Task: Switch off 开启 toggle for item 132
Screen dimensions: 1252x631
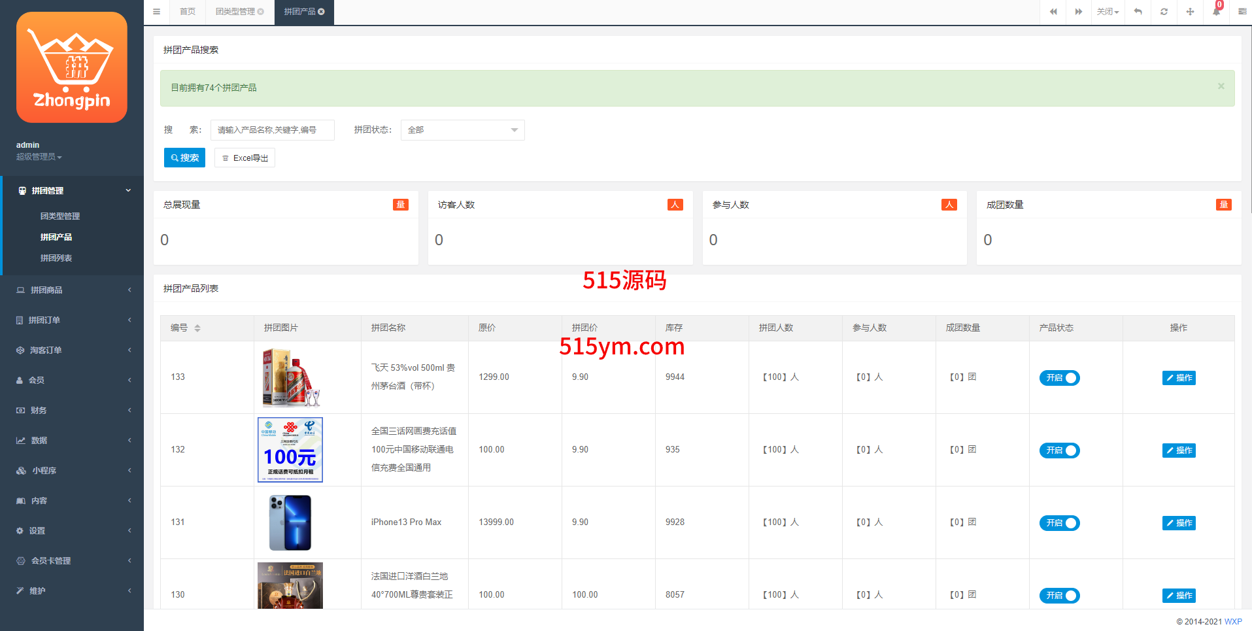Action: pos(1059,451)
